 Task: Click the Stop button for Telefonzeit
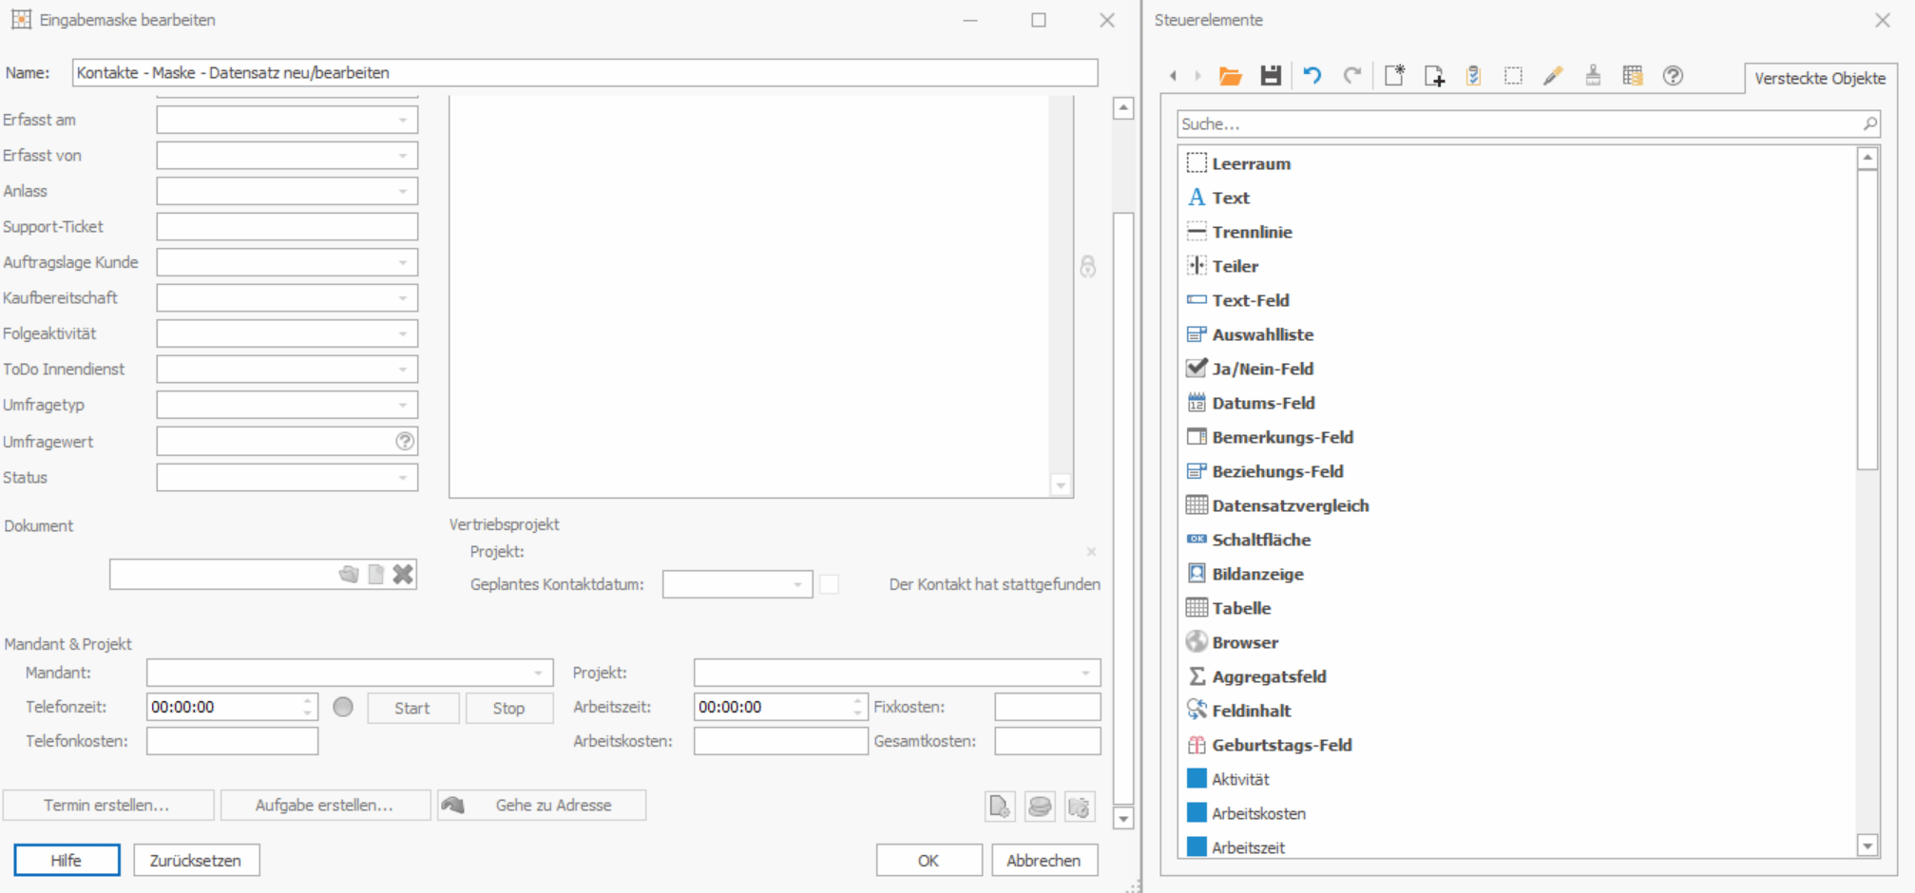click(x=508, y=708)
